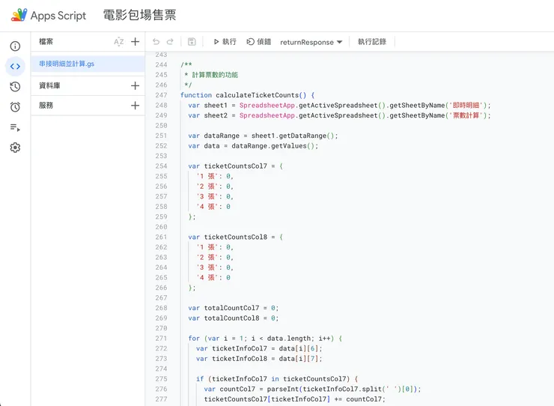Click the undo arrow in toolbar

pyautogui.click(x=156, y=42)
